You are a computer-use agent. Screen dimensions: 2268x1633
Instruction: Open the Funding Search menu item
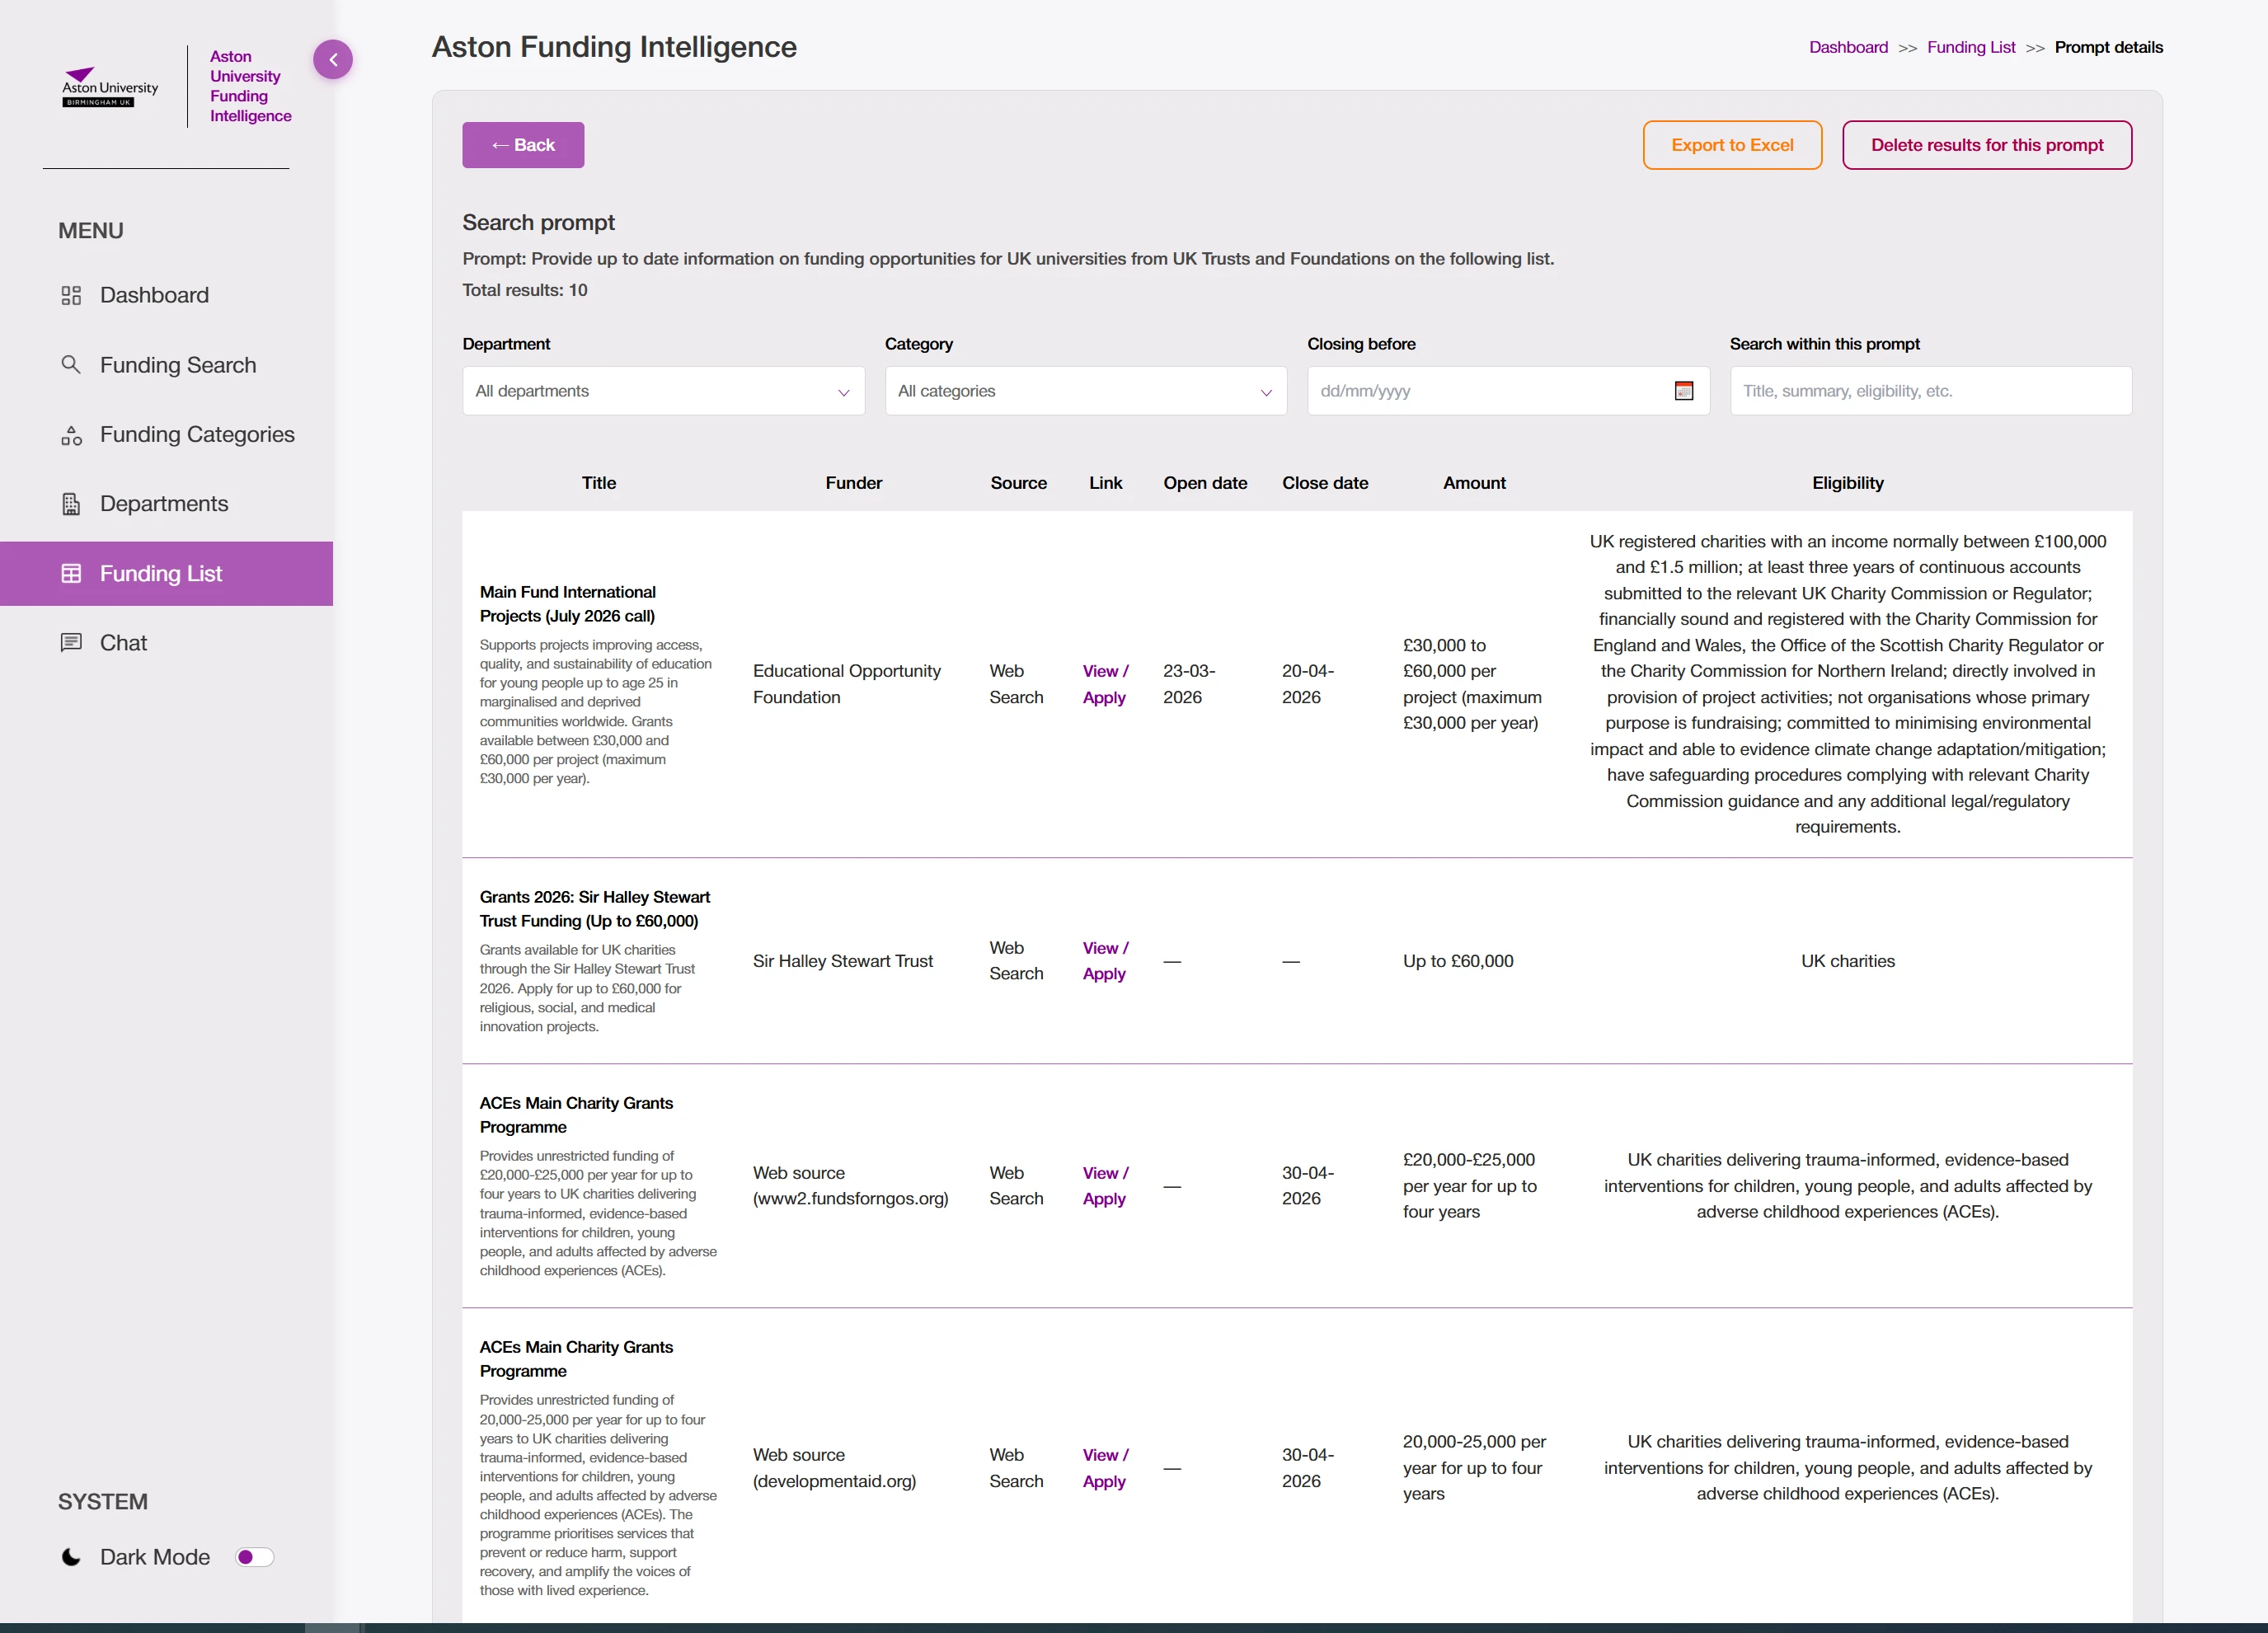(x=178, y=365)
